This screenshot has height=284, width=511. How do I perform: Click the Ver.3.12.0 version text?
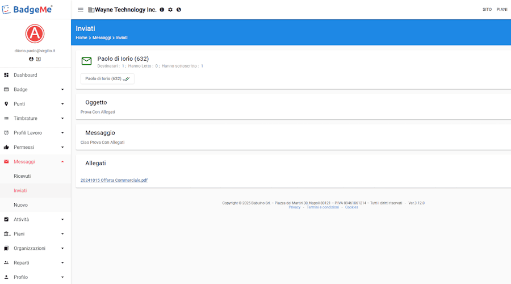pyautogui.click(x=417, y=203)
